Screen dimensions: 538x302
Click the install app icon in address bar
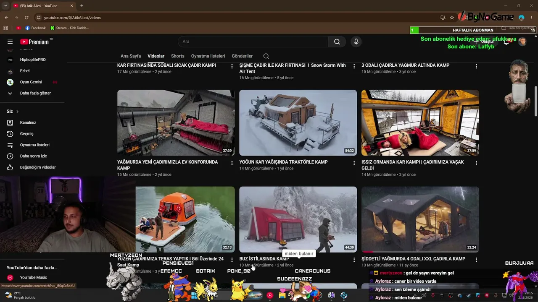click(443, 18)
